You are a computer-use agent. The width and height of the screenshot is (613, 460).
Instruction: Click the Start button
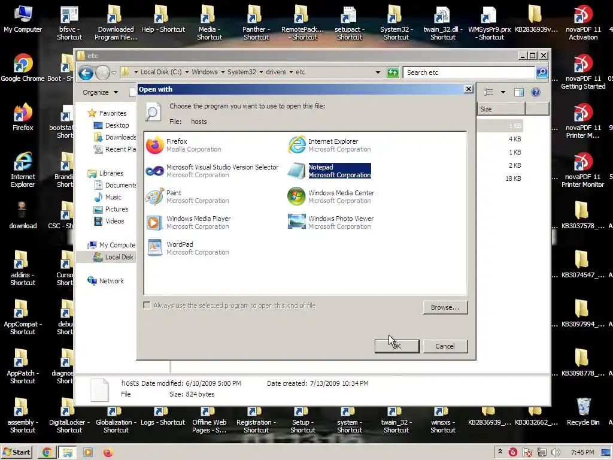click(16, 453)
